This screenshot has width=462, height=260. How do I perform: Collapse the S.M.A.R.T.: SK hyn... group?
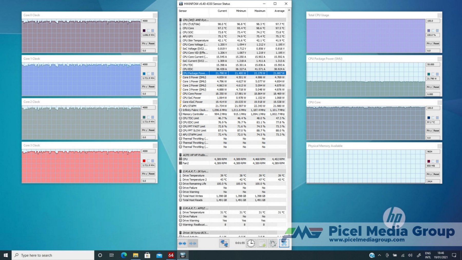click(180, 171)
